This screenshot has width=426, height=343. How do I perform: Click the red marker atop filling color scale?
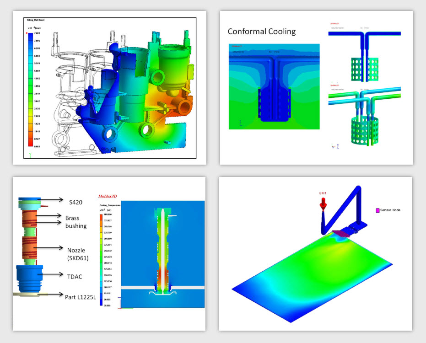point(26,33)
